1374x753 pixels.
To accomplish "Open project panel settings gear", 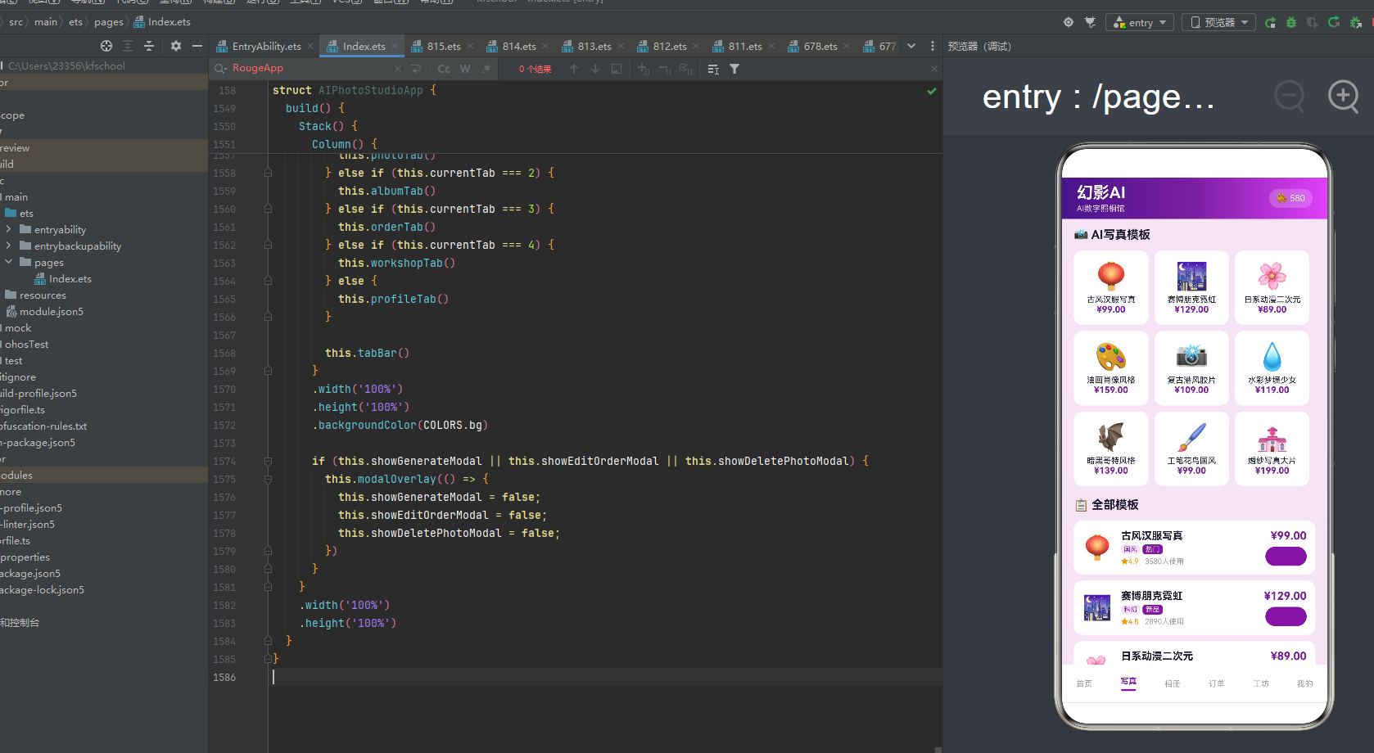I will 175,46.
